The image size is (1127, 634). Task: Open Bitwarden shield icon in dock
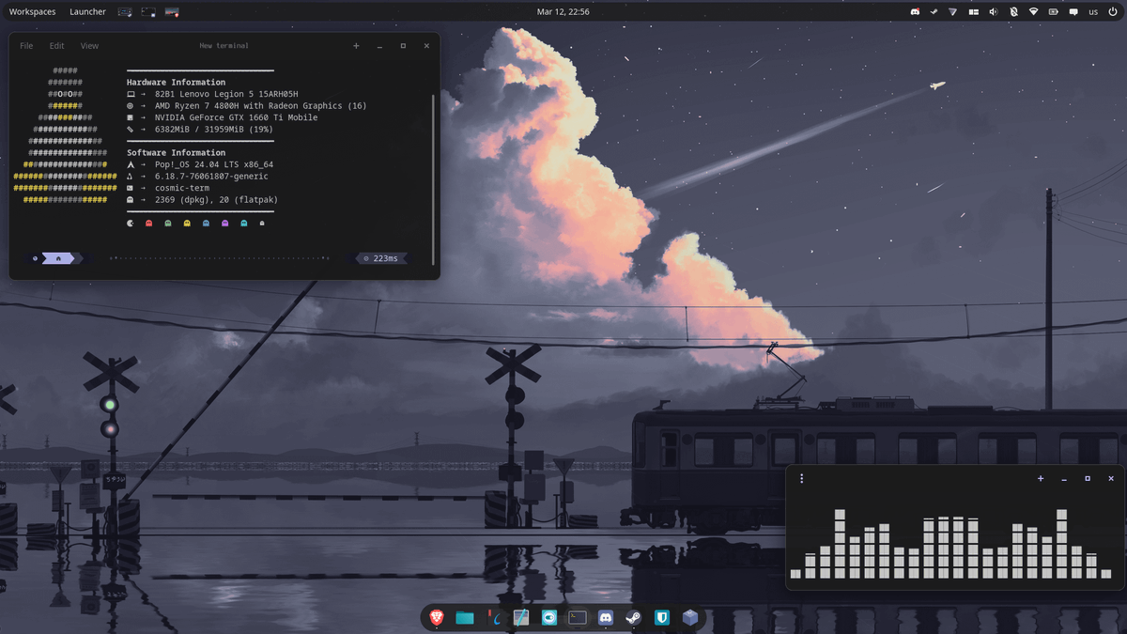(662, 617)
